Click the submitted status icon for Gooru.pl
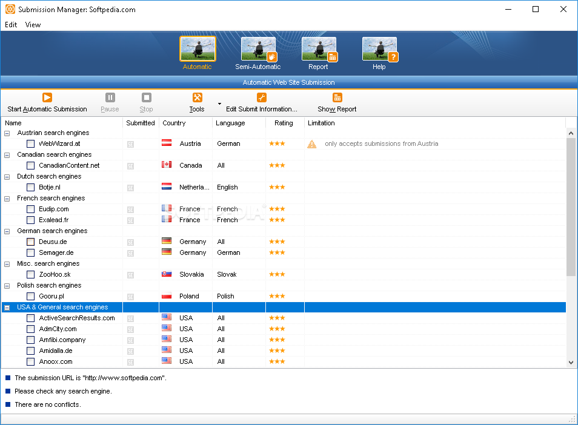578x425 pixels. click(130, 297)
